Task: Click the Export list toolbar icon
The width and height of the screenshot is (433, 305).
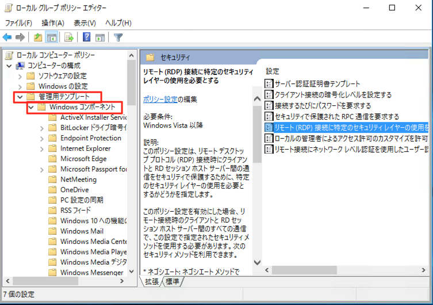Action: tap(69, 37)
